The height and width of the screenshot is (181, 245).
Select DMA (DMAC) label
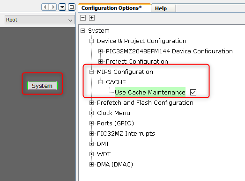(115, 165)
